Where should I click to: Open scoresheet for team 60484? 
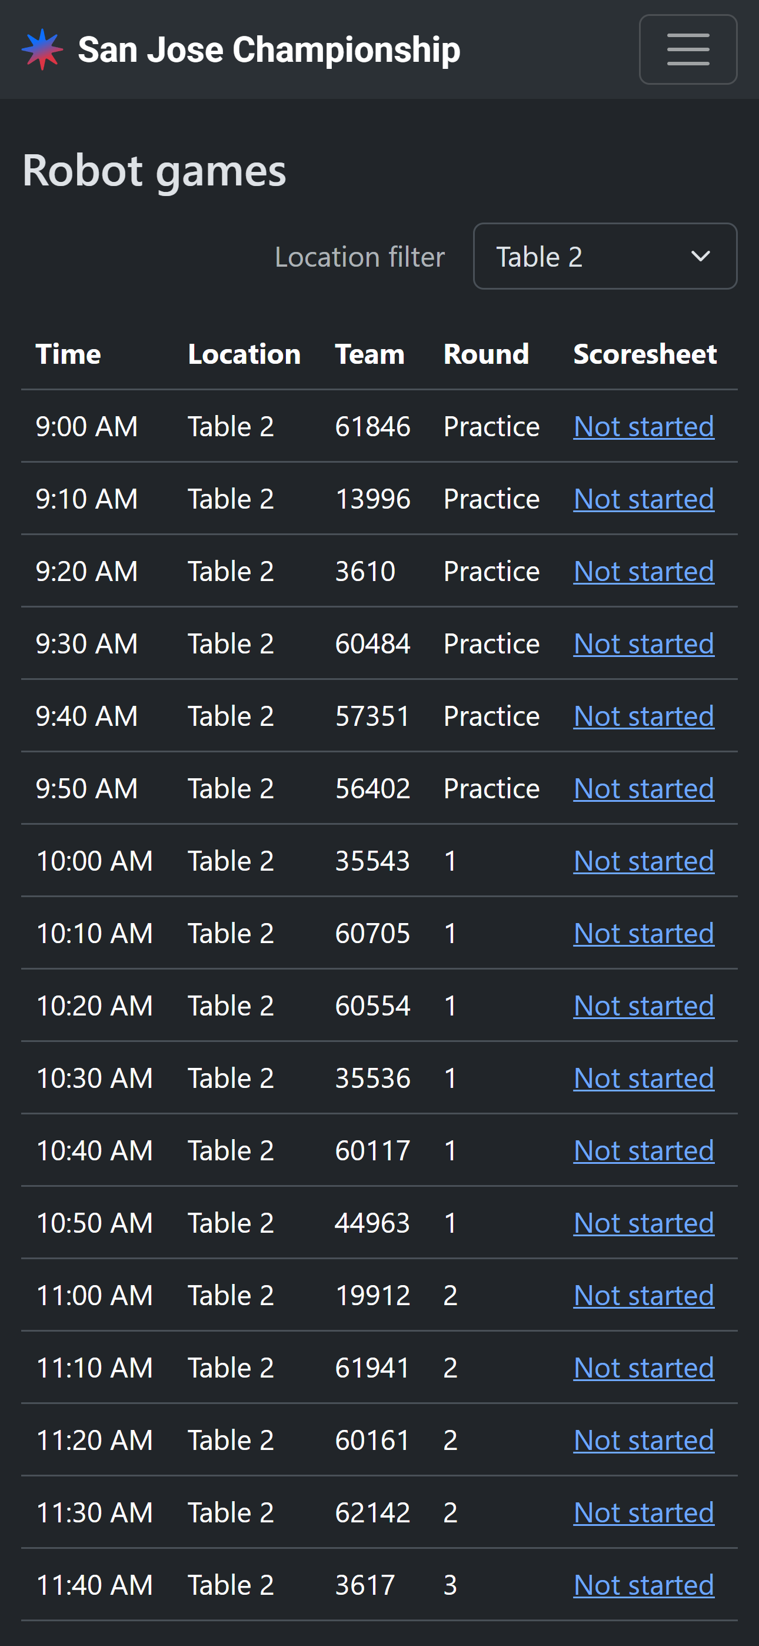pyautogui.click(x=643, y=643)
